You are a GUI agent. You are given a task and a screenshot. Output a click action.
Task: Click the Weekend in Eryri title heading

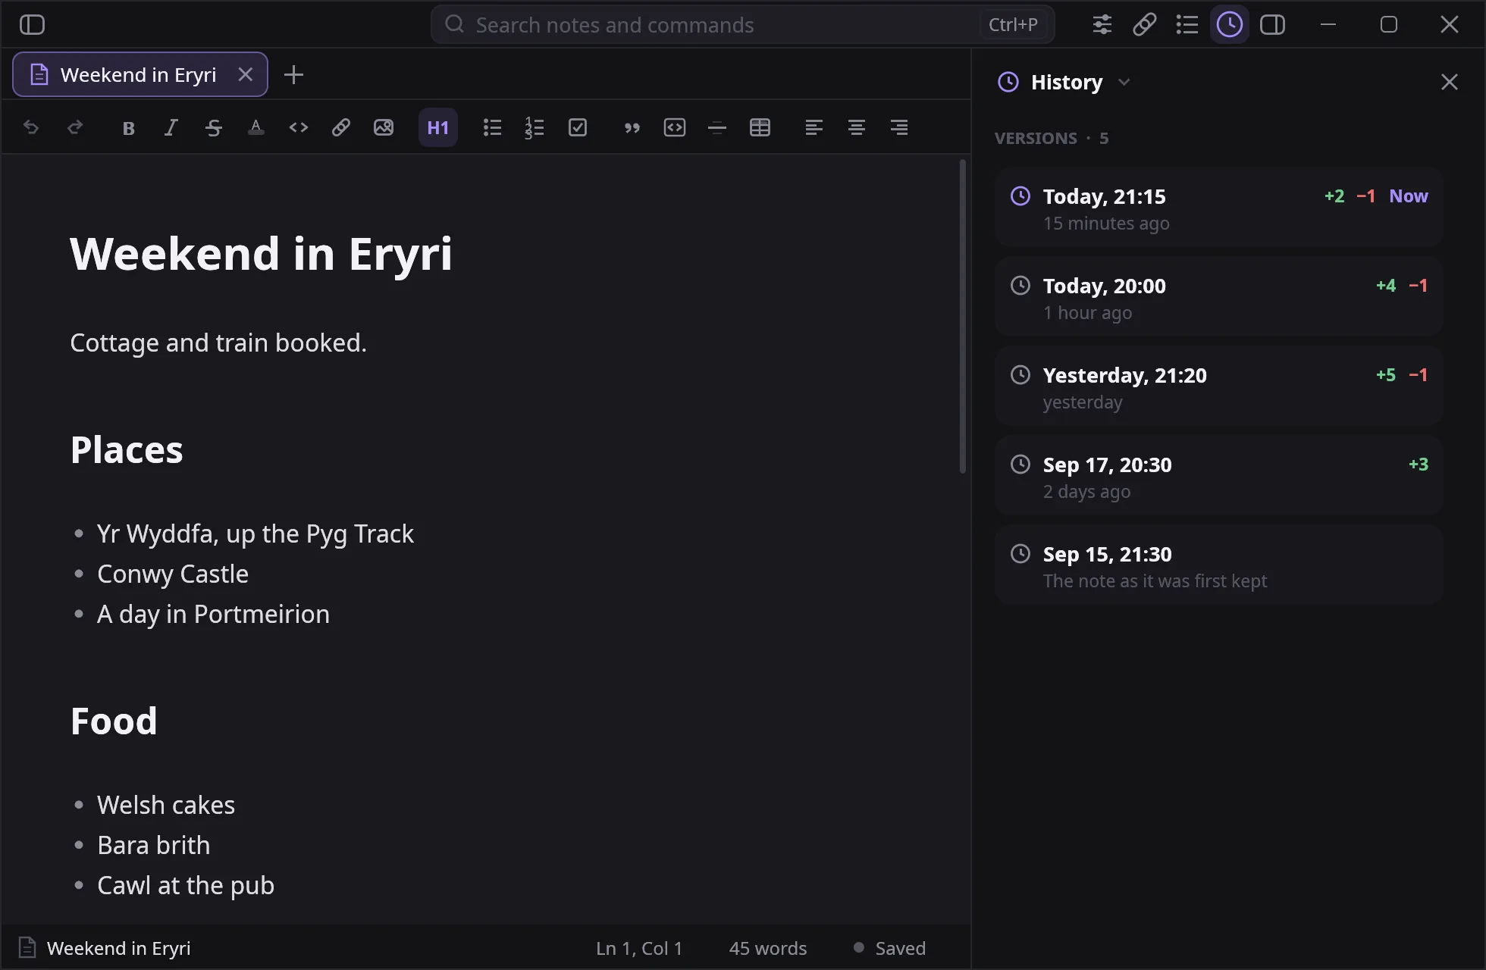(x=261, y=253)
